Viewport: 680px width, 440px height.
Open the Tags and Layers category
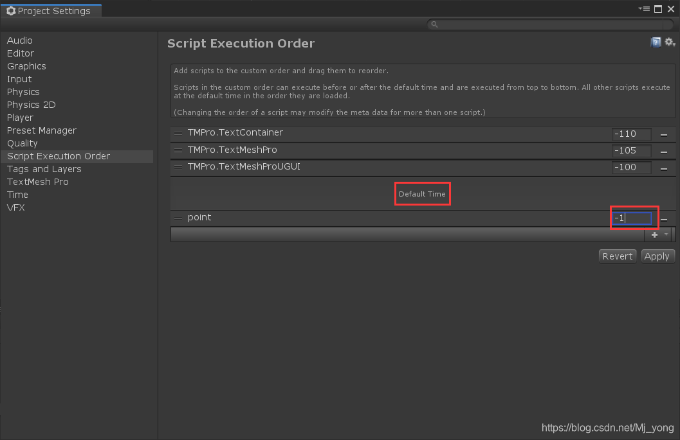click(x=44, y=169)
